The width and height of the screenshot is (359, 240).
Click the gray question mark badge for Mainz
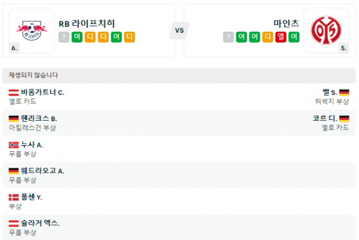pos(228,37)
